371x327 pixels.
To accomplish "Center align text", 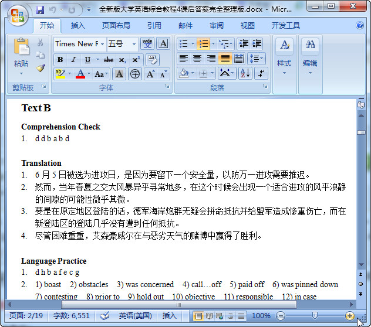I will [197, 59].
